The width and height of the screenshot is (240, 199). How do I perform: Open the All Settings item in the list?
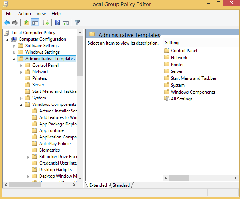point(181,99)
